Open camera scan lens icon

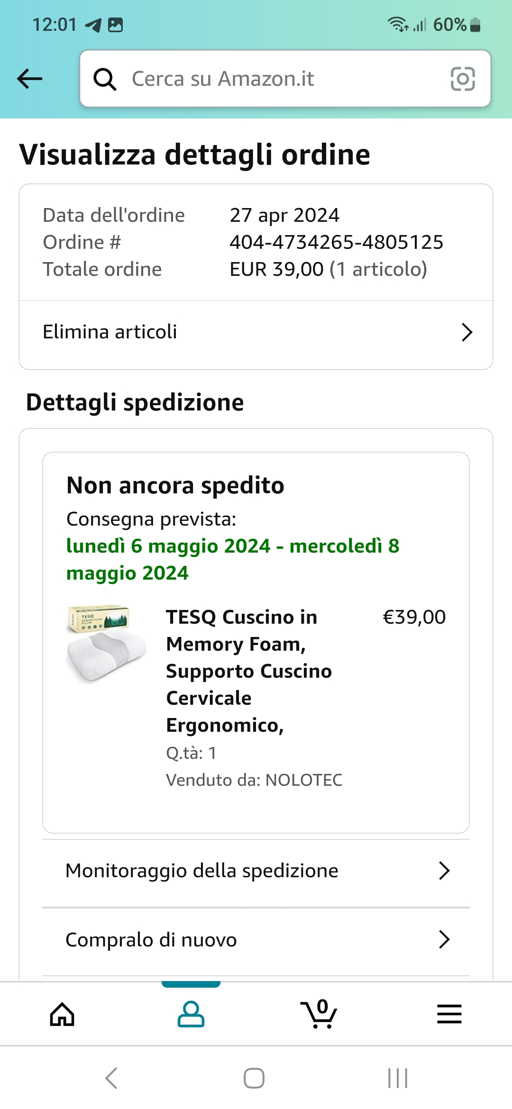click(462, 79)
